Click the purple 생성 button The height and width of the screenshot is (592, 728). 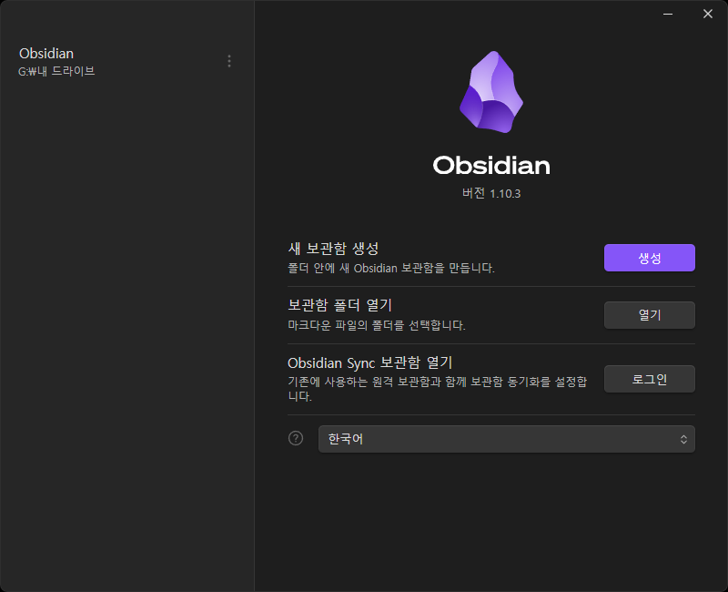(649, 258)
